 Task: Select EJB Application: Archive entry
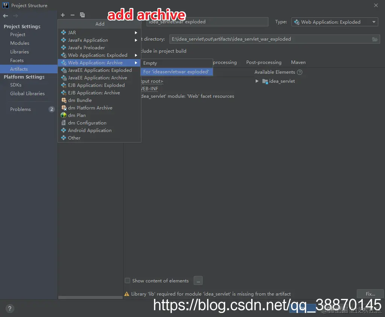coord(99,93)
